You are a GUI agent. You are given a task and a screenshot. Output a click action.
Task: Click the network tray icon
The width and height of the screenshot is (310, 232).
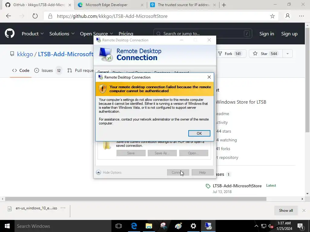click(x=264, y=226)
